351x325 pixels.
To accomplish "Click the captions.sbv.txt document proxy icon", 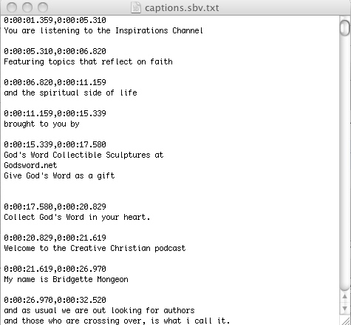I will tap(136, 7).
